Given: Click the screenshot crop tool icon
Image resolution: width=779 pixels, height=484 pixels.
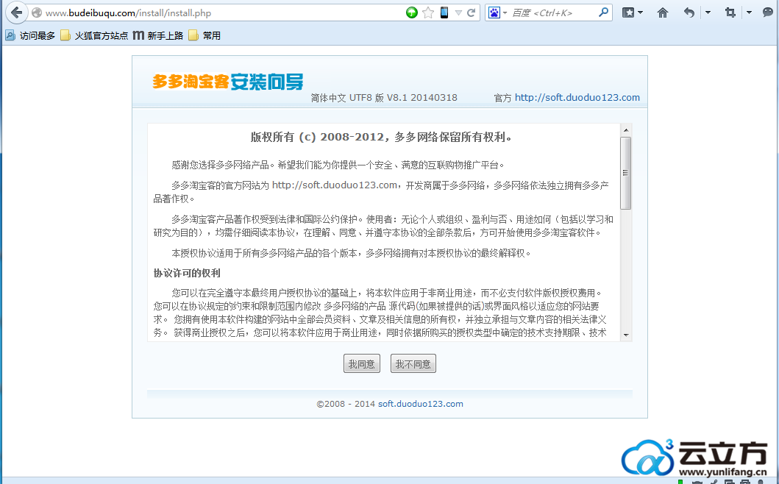Looking at the screenshot, I should click(730, 13).
